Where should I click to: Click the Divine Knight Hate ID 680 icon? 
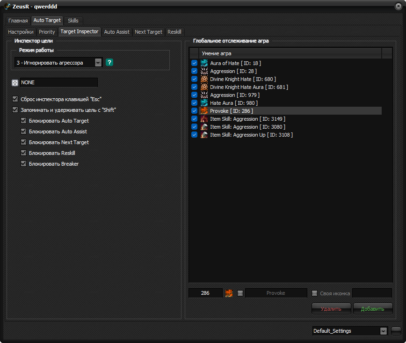coord(204,79)
